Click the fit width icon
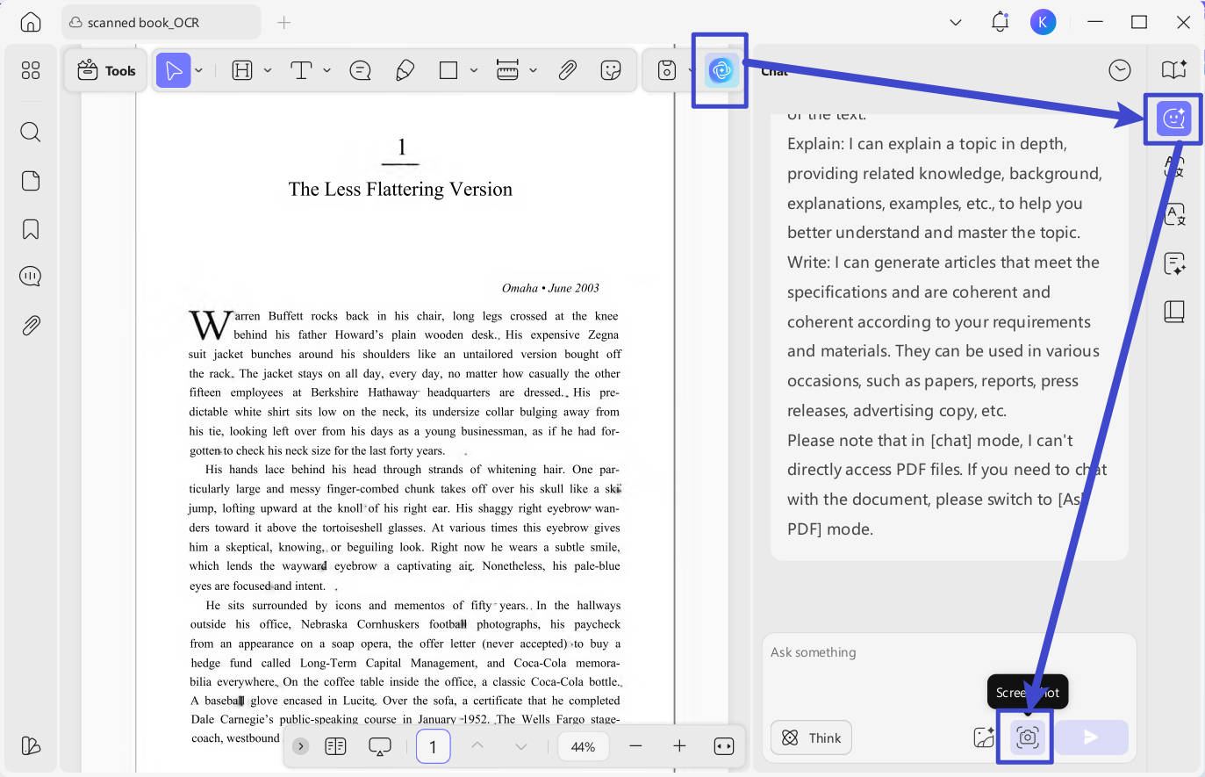The width and height of the screenshot is (1205, 777). (724, 746)
